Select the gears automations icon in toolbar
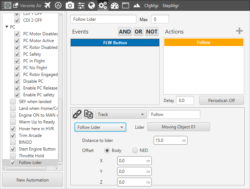The height and width of the screenshot is (189, 250). tap(103, 6)
